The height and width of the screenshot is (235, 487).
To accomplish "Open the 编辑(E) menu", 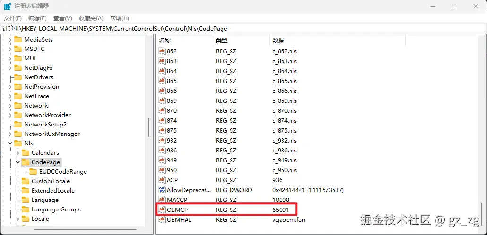I will (x=37, y=18).
